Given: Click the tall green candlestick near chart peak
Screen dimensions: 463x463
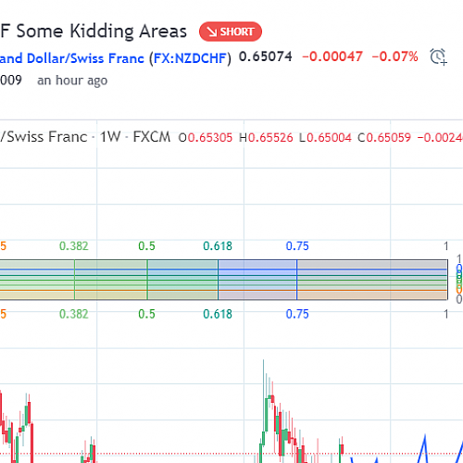Looking at the screenshot, I should 267,415.
